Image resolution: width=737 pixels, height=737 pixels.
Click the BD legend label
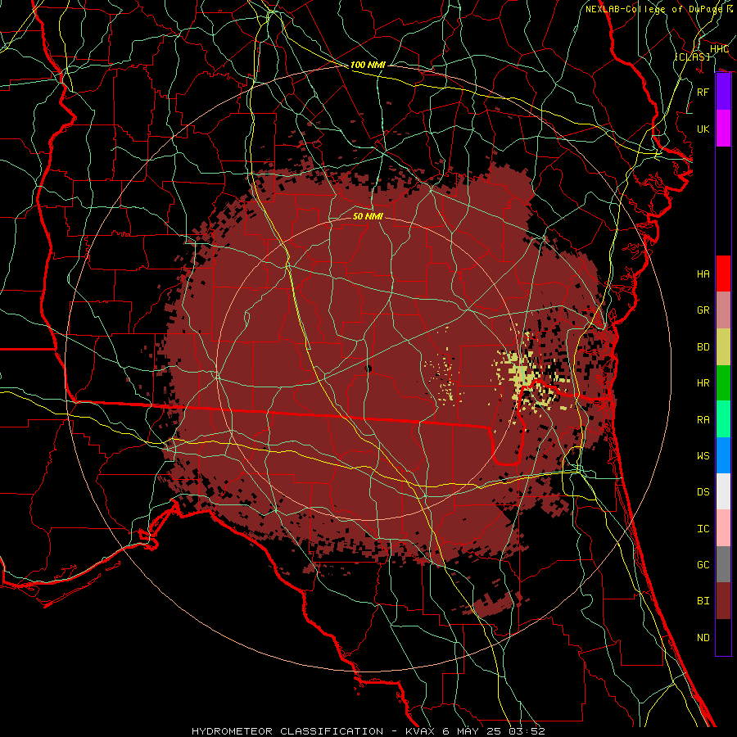703,346
